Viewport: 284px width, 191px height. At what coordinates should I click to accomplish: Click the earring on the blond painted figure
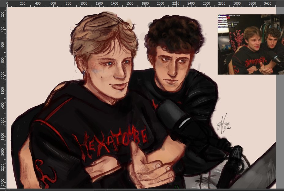point(84,73)
